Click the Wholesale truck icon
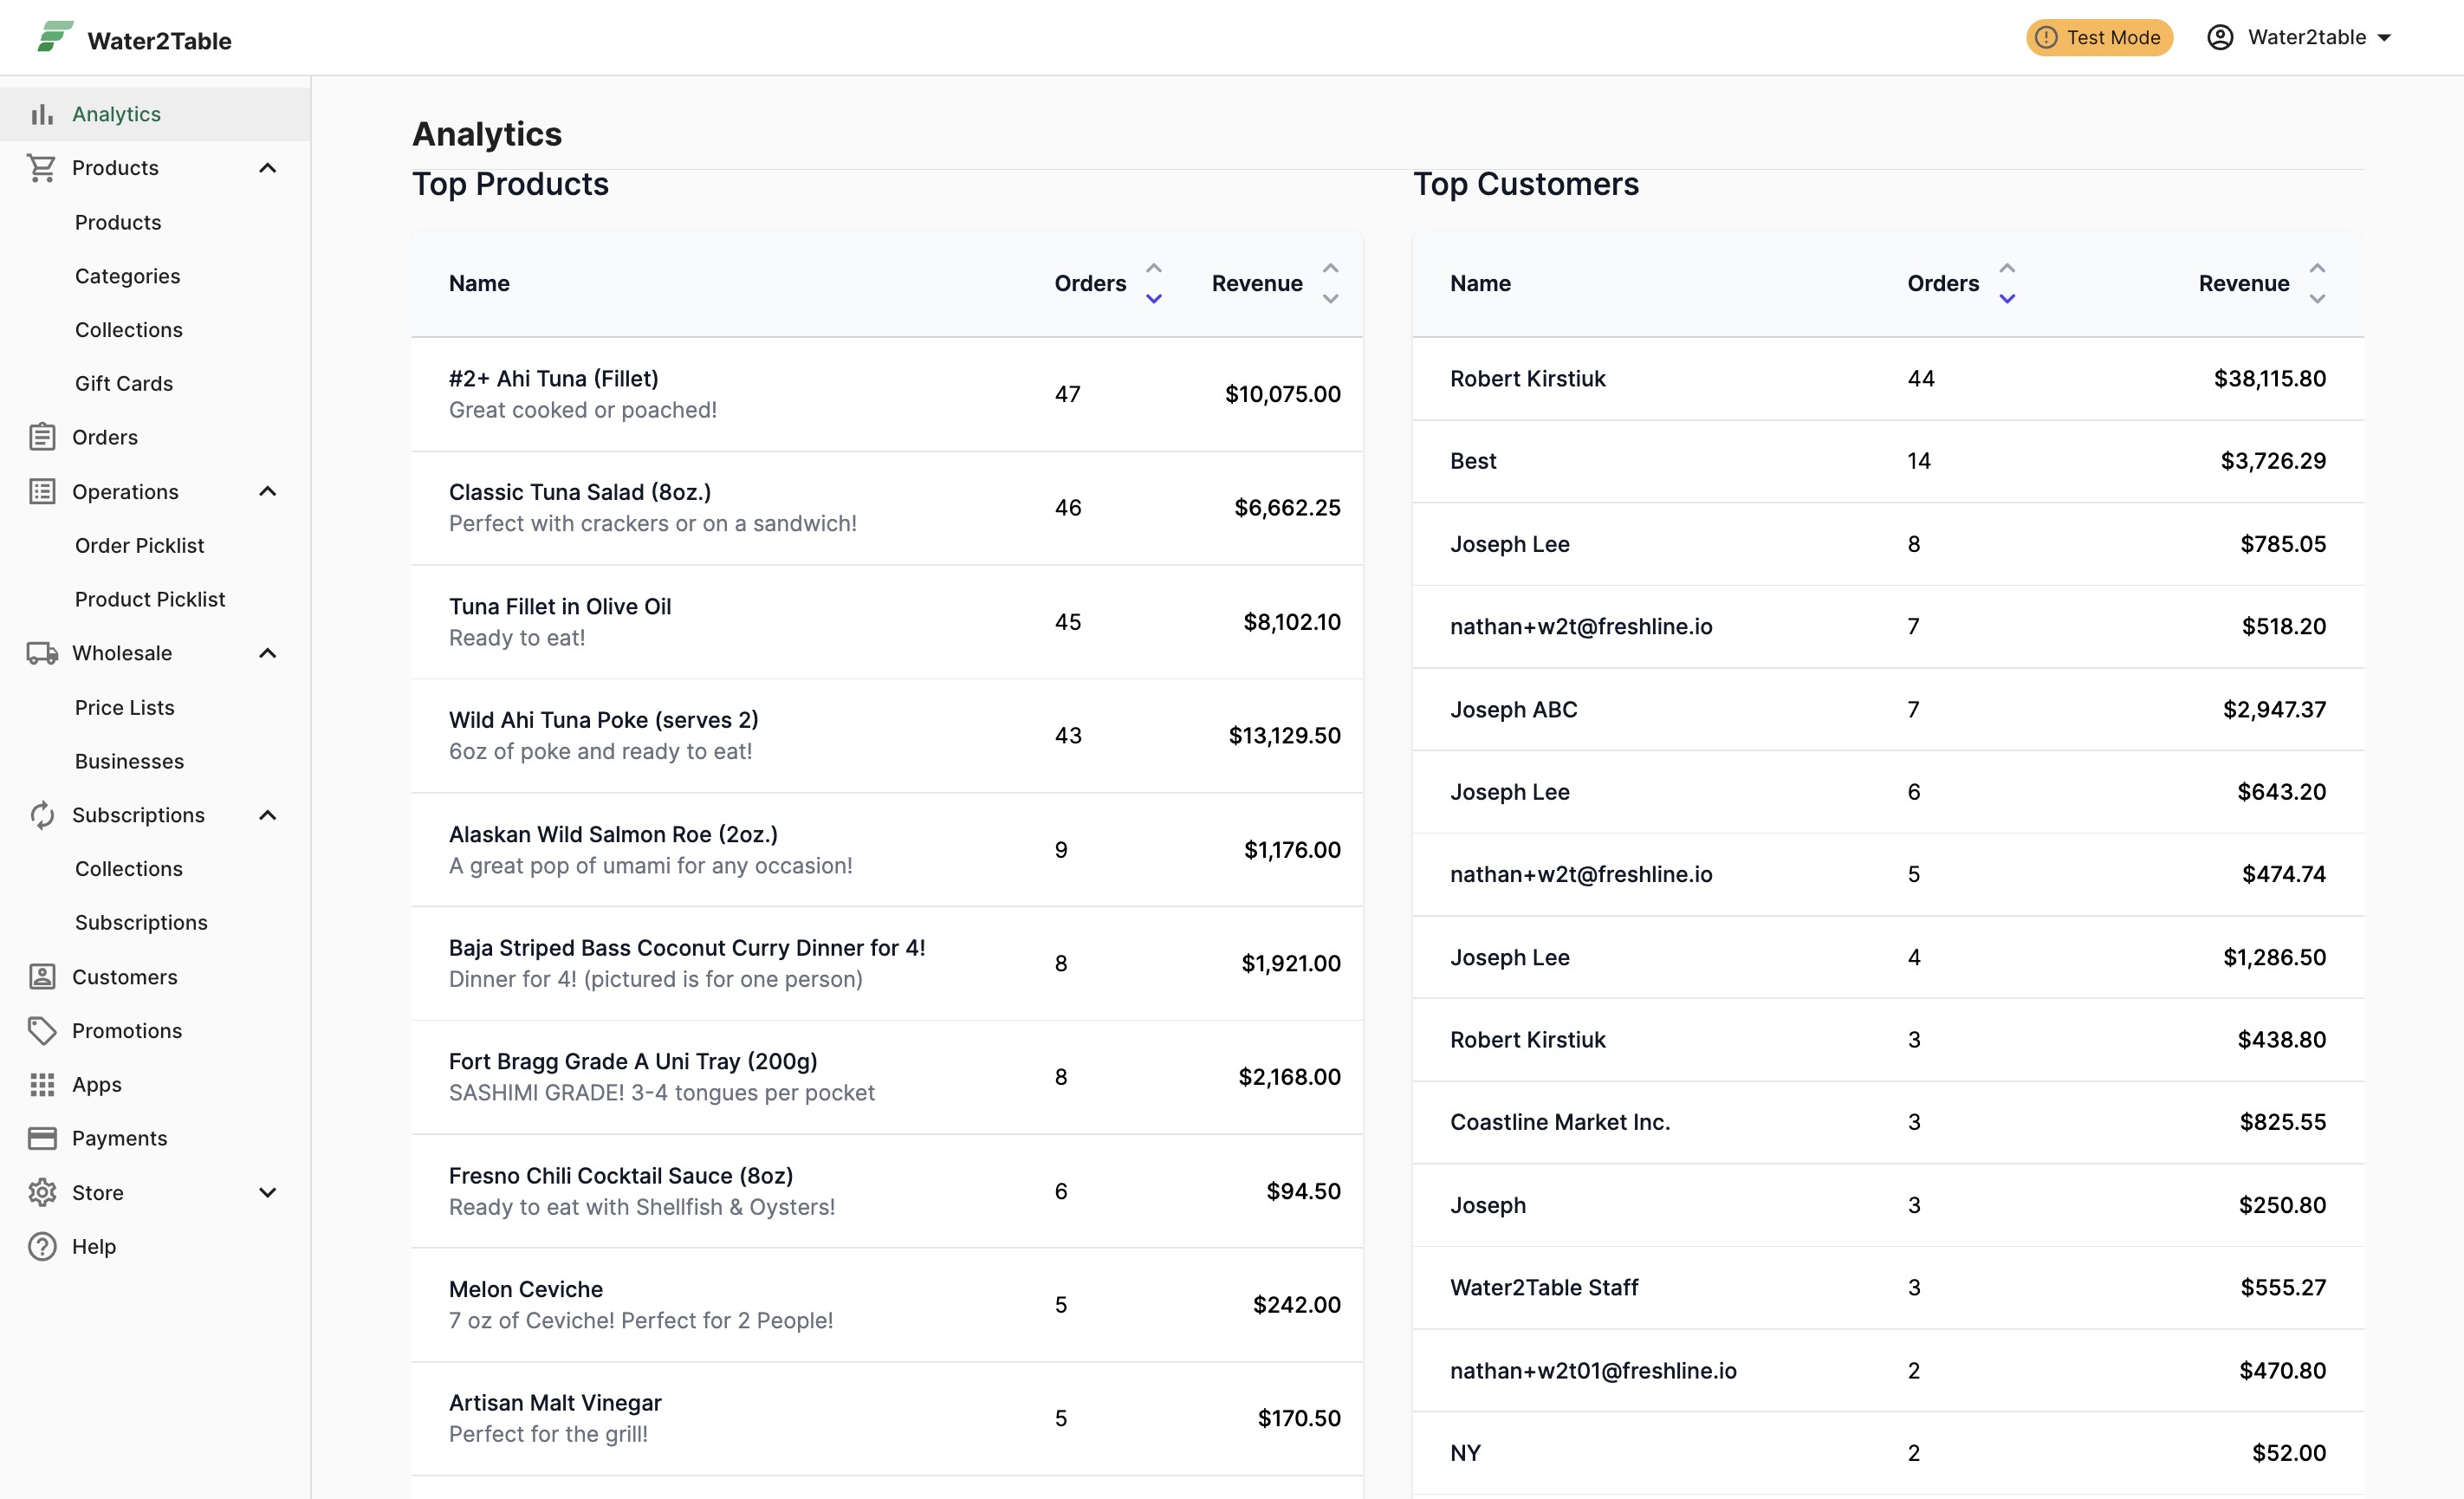The image size is (2464, 1499). (x=42, y=653)
